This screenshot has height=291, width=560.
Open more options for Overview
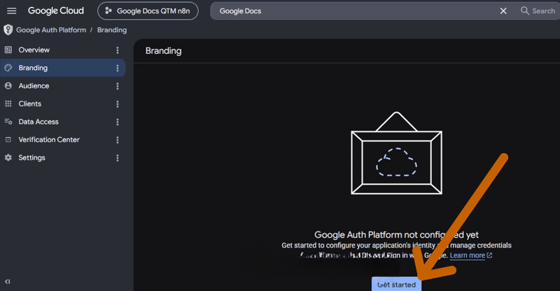click(x=118, y=50)
